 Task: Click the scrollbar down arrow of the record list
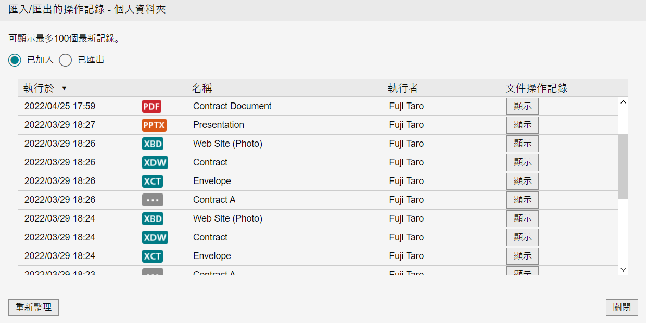[623, 269]
